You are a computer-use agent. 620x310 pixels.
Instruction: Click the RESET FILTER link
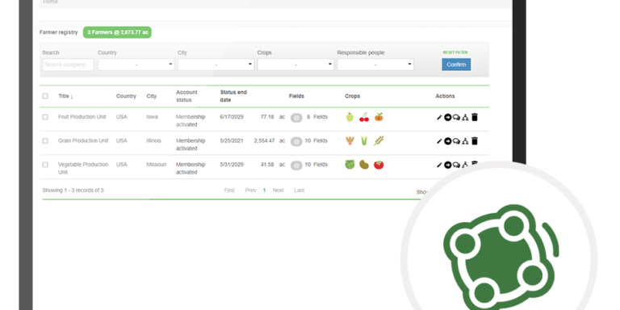(x=455, y=52)
